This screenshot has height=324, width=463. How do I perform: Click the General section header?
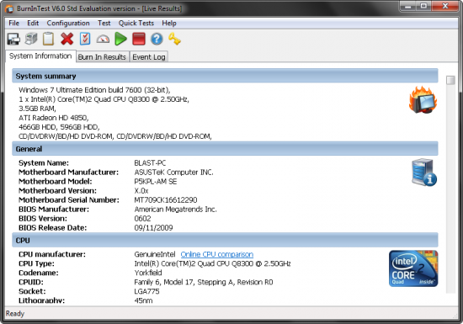pyautogui.click(x=225, y=149)
